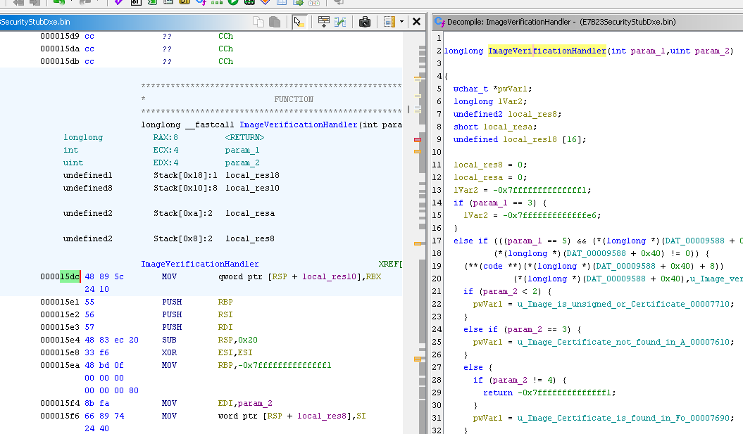The height and width of the screenshot is (434, 743).
Task: Click the listing fields ruler icon
Action: click(389, 22)
